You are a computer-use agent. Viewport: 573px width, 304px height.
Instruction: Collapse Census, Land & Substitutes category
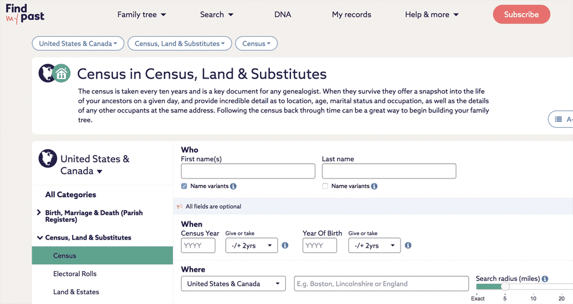coord(40,238)
